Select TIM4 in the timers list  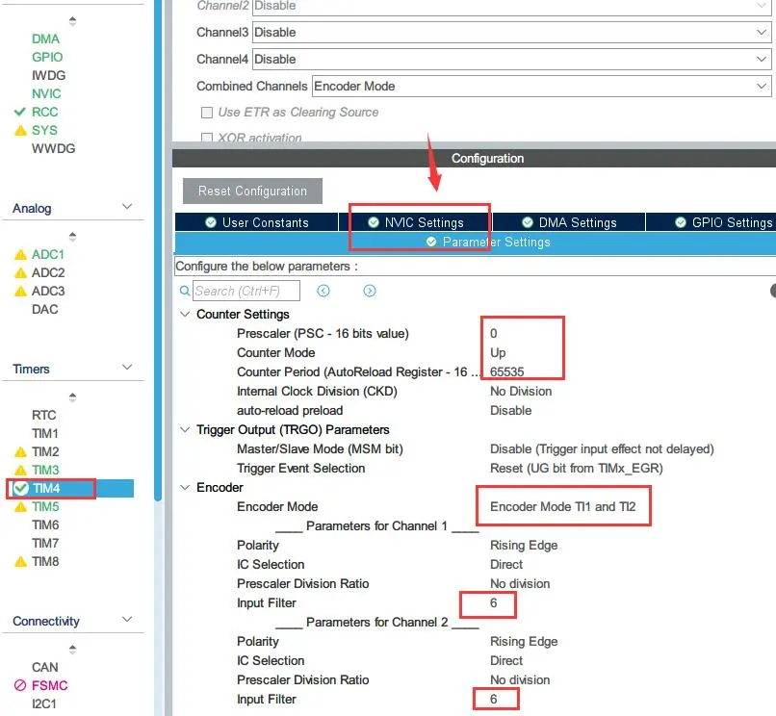[x=46, y=488]
